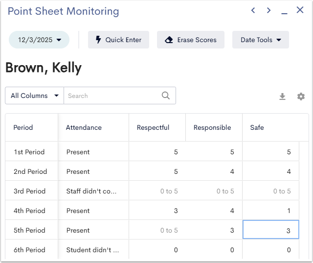
Task: Select the '6th Period' row label
Action: coord(29,250)
